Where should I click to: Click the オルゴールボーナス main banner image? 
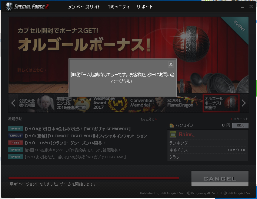tap(128, 55)
